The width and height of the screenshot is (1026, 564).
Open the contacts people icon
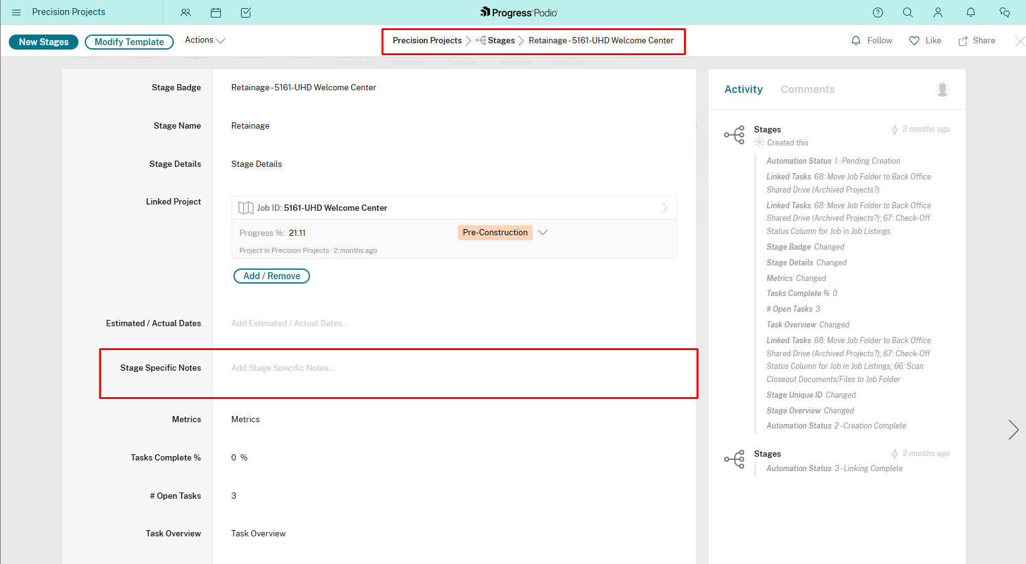point(186,13)
